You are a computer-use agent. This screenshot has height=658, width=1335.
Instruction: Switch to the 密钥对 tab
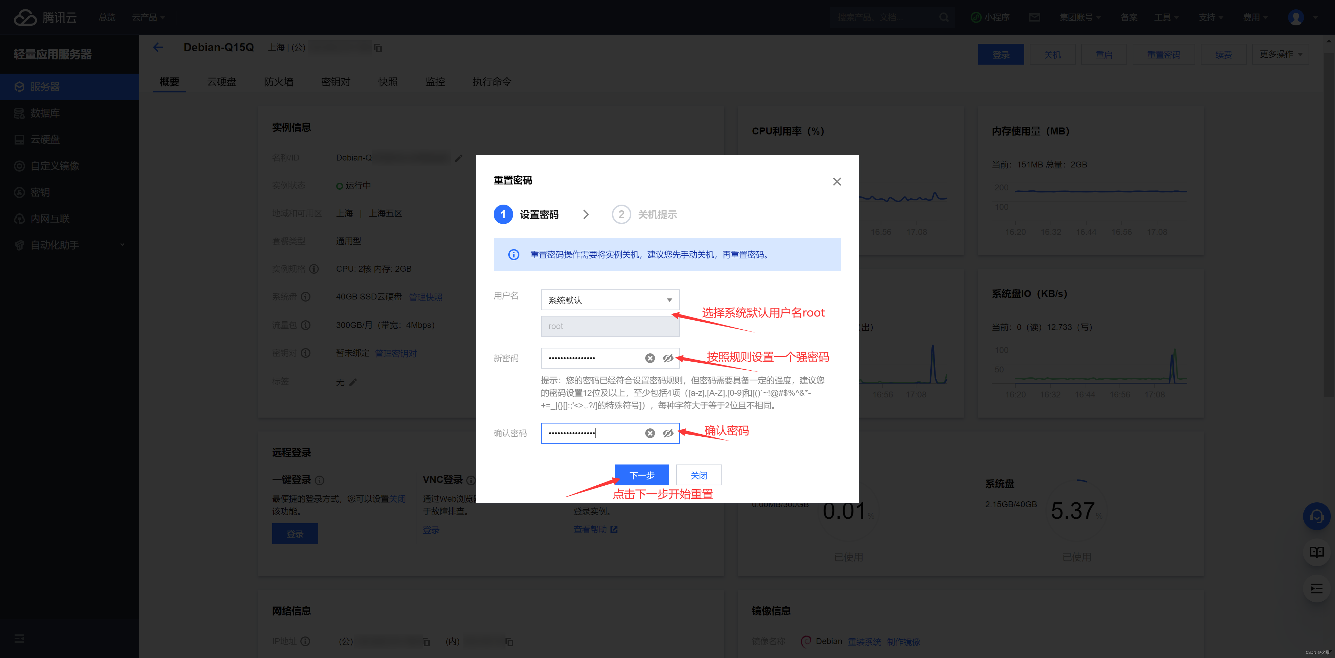coord(335,82)
